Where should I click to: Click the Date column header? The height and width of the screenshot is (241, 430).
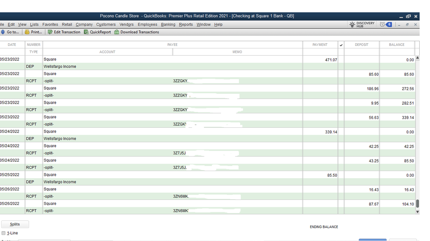coord(12,45)
